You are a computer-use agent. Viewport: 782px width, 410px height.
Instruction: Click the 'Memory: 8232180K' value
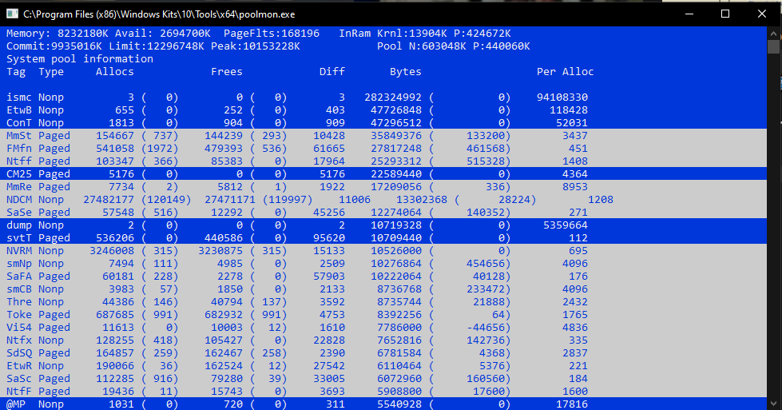[x=58, y=34]
